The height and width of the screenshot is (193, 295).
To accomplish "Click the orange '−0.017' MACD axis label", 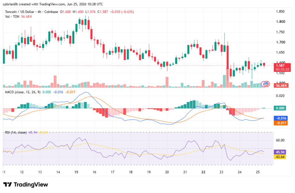I will click(281, 123).
